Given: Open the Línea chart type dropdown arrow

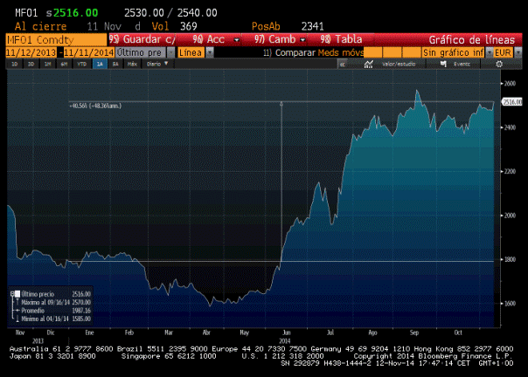Looking at the screenshot, I should coord(210,53).
